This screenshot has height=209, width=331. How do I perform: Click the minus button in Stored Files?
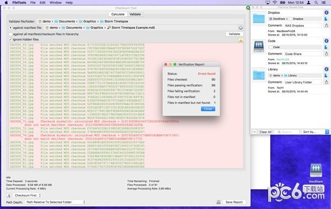tap(254, 132)
